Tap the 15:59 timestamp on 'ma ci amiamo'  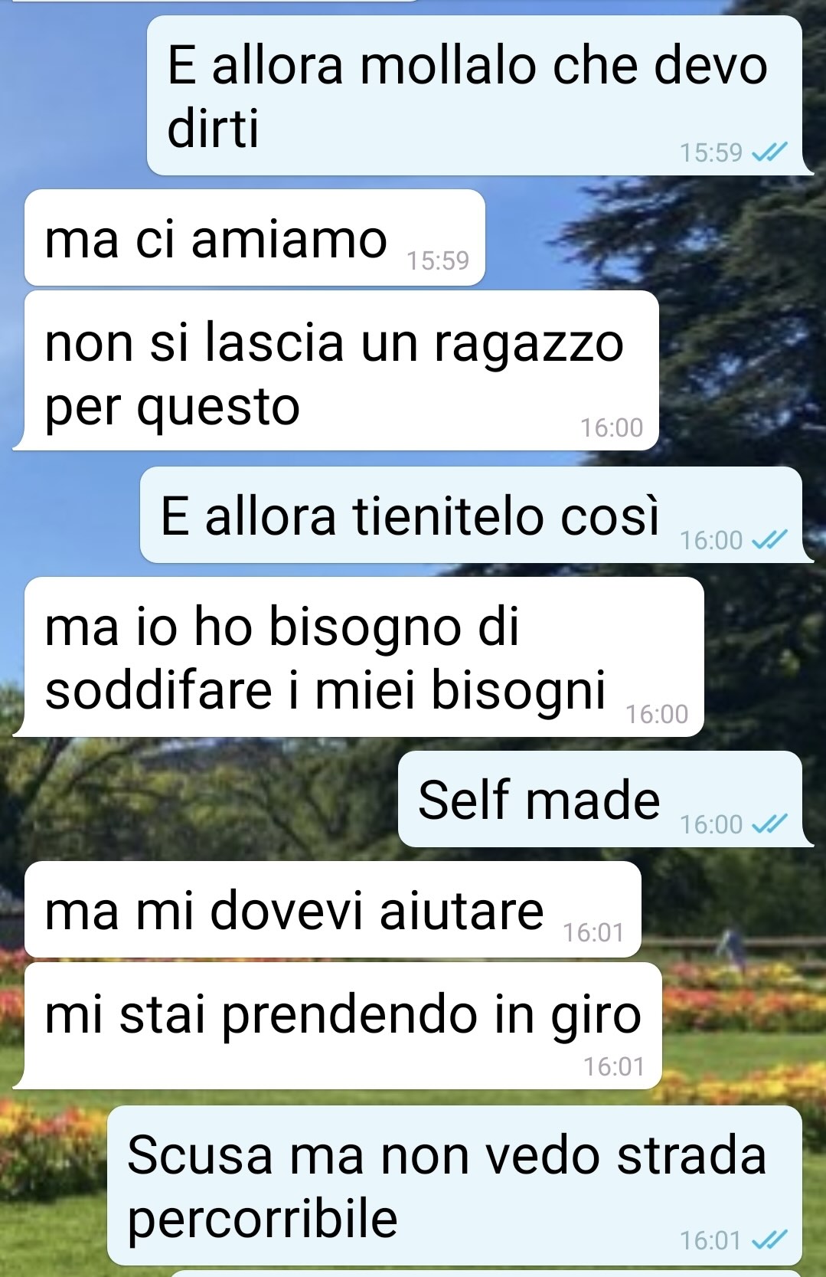coord(438,261)
